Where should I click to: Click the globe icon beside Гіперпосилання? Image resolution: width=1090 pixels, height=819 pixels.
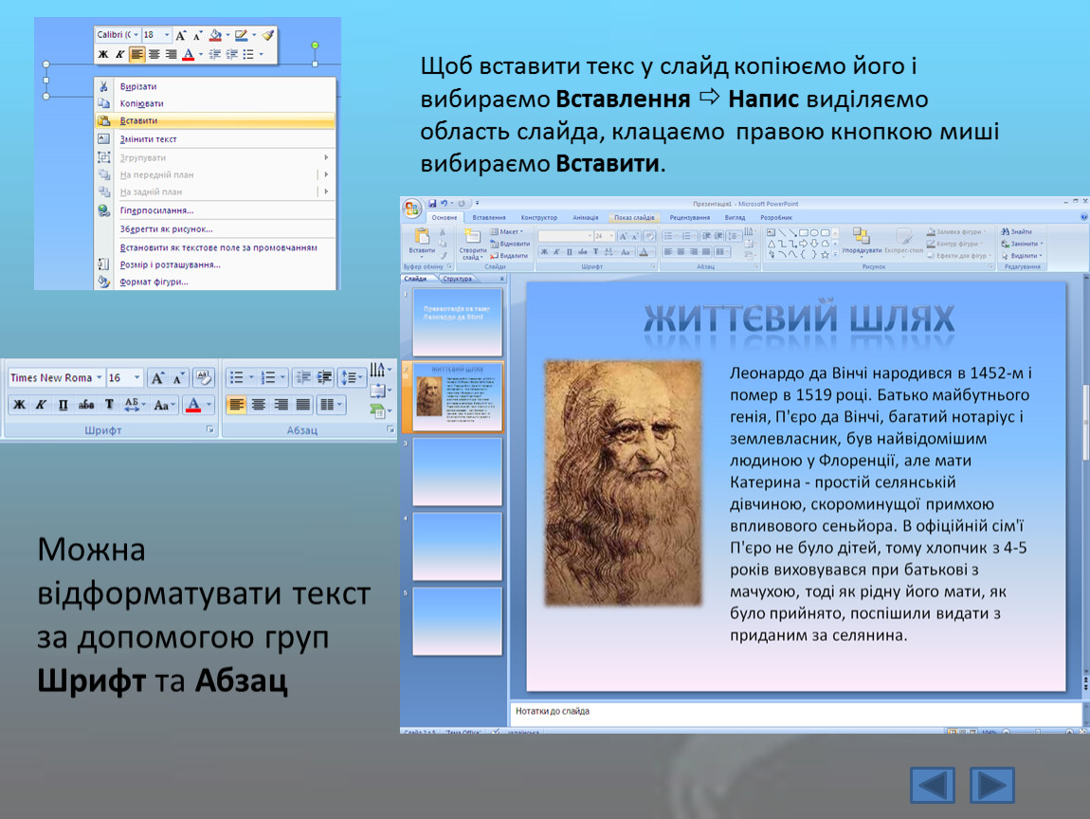104,210
